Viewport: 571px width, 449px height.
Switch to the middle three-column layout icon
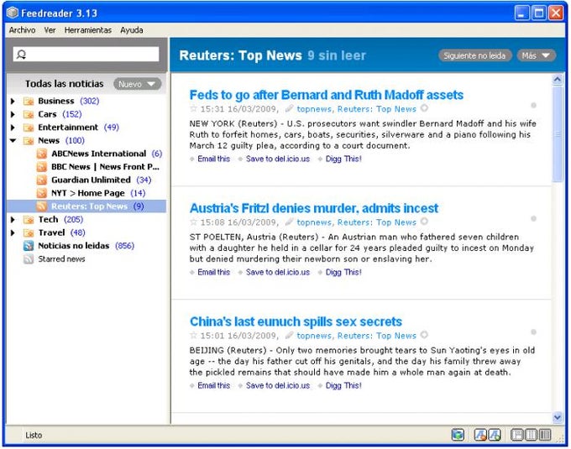(531, 435)
